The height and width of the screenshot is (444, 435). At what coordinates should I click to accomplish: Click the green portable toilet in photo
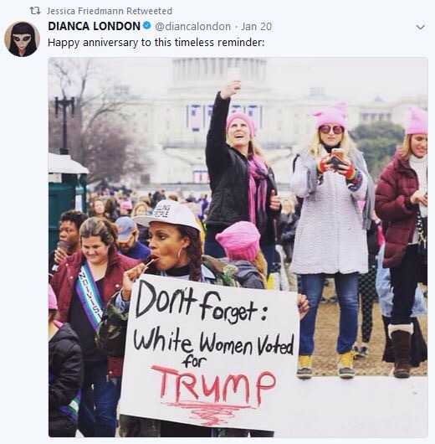(68, 201)
